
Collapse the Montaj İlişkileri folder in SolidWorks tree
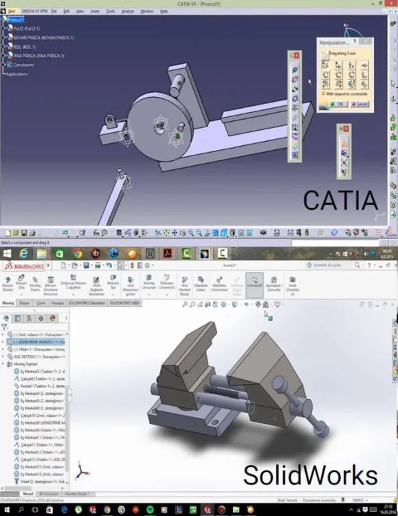[3, 364]
